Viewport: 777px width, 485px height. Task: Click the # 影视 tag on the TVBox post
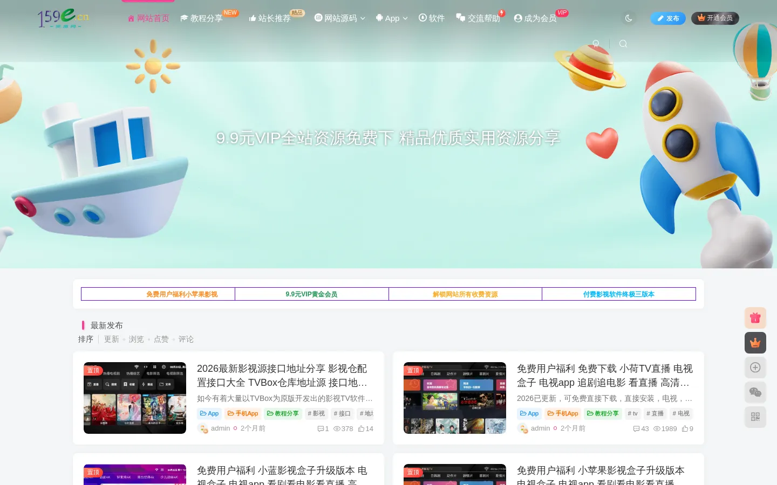[x=316, y=413]
